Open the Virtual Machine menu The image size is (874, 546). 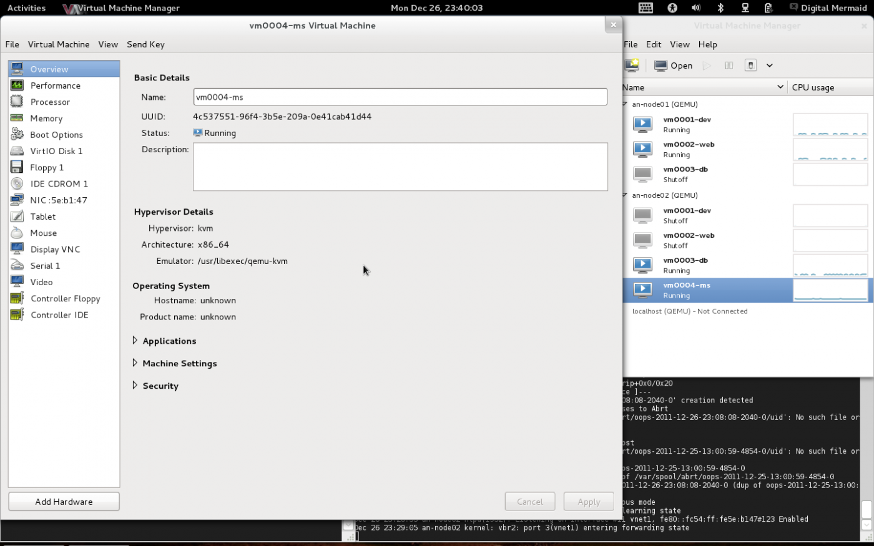tap(59, 44)
